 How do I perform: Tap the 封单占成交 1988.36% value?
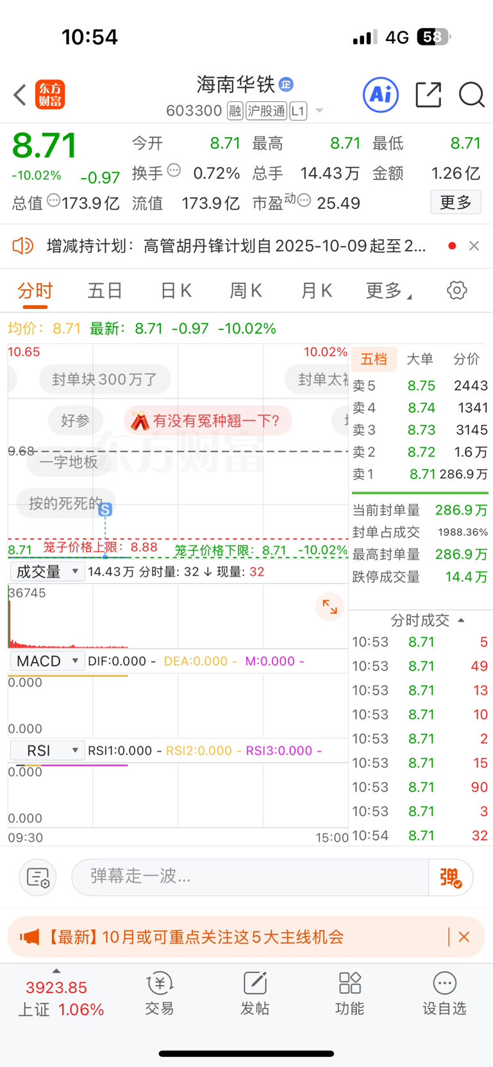pyautogui.click(x=463, y=532)
